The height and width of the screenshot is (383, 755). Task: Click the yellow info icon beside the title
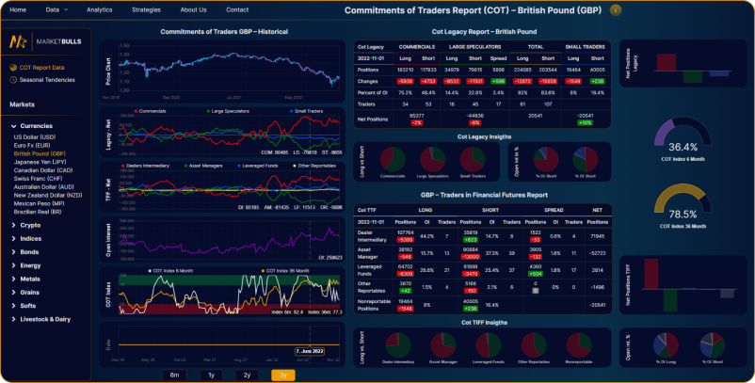tap(615, 10)
